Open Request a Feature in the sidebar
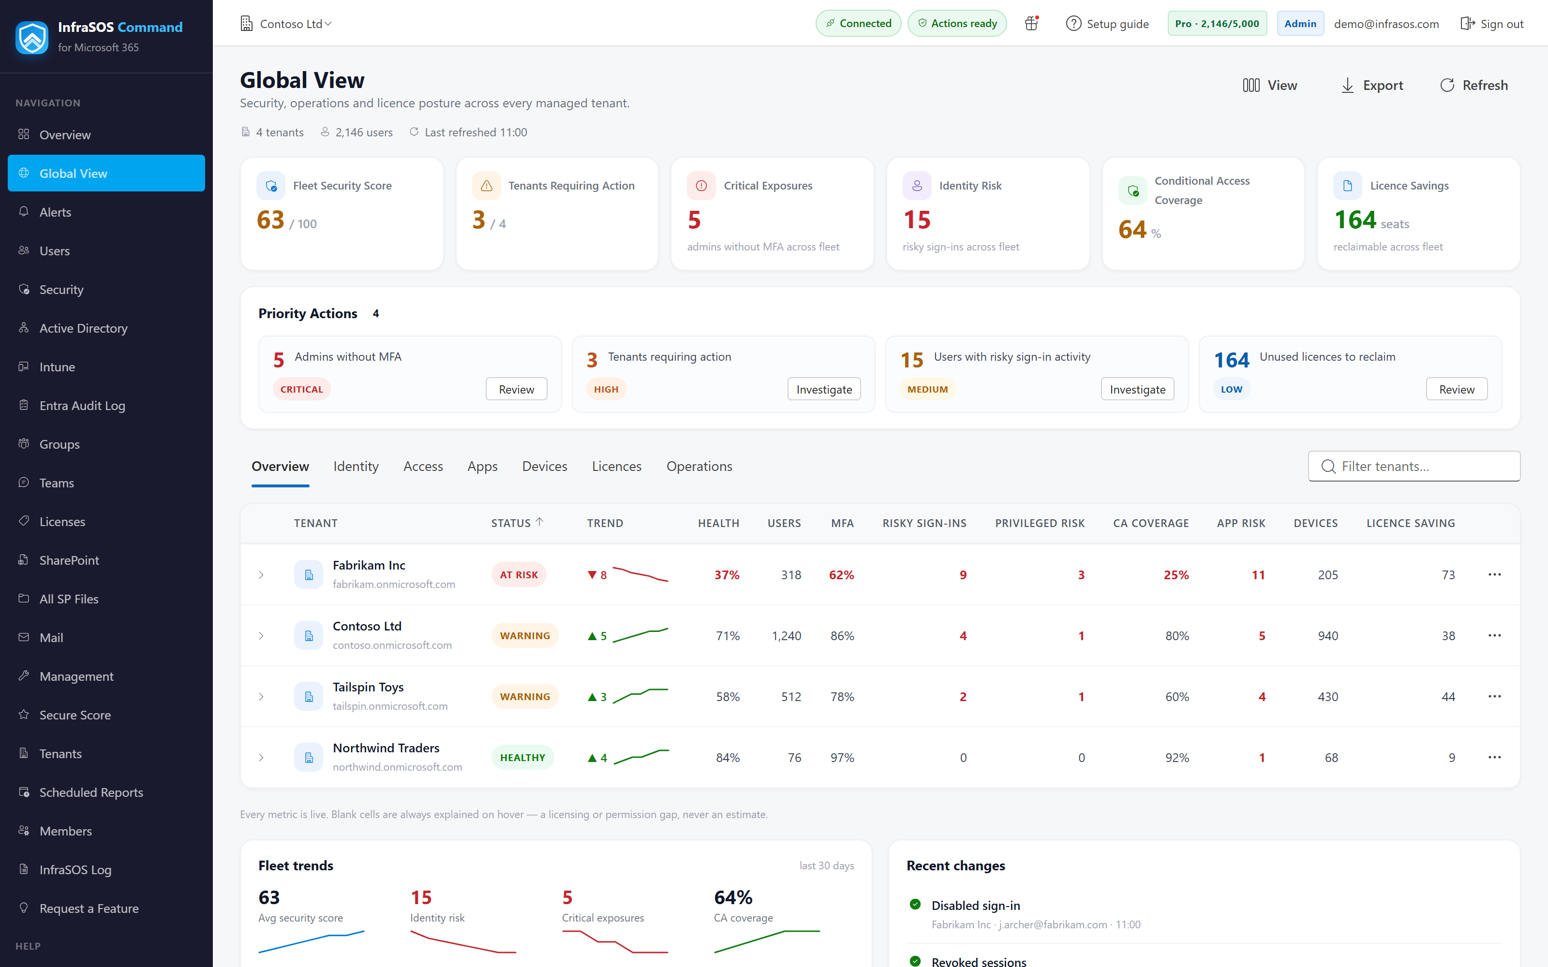Viewport: 1548px width, 967px height. (x=106, y=908)
